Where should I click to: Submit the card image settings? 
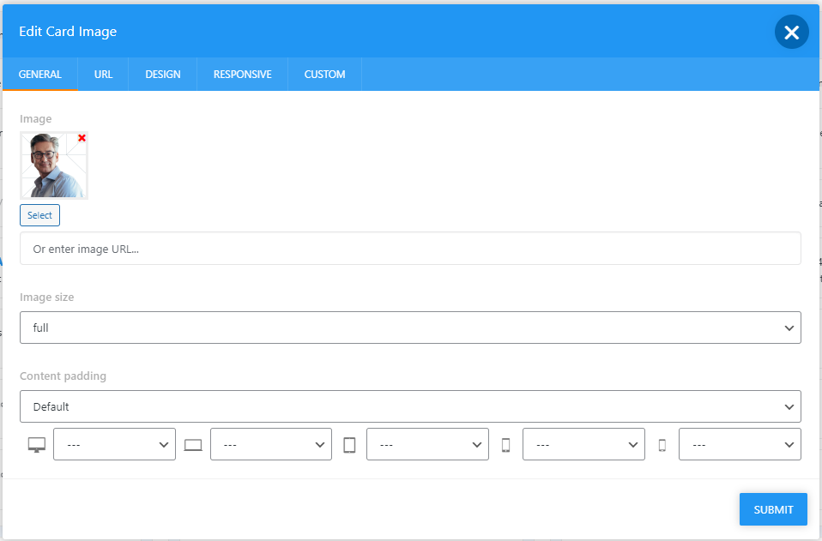pos(773,509)
